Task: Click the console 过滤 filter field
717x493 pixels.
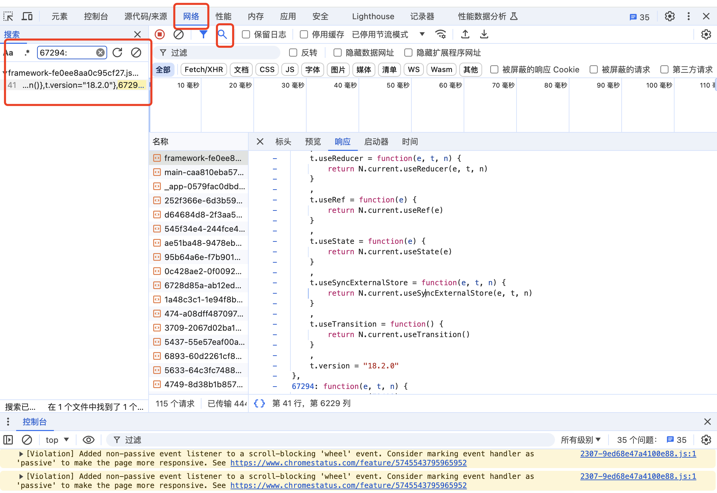Action: tap(330, 440)
